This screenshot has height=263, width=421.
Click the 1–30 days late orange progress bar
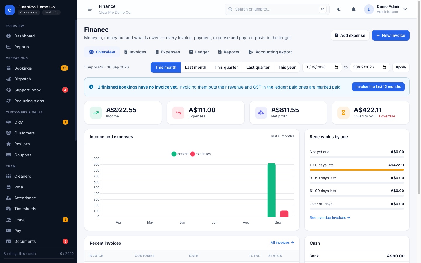tap(357, 170)
